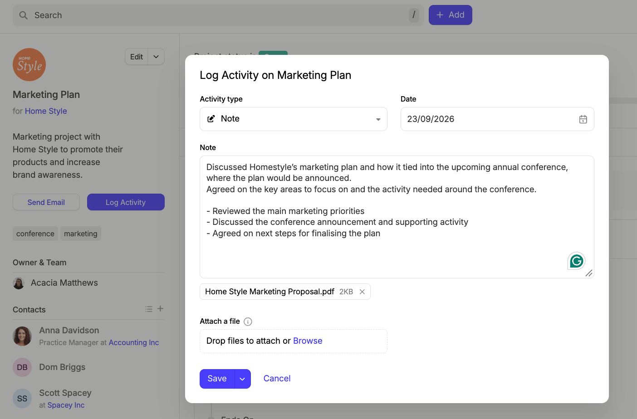This screenshot has width=637, height=419.
Task: Open the Save options dropdown arrow
Action: [242, 379]
